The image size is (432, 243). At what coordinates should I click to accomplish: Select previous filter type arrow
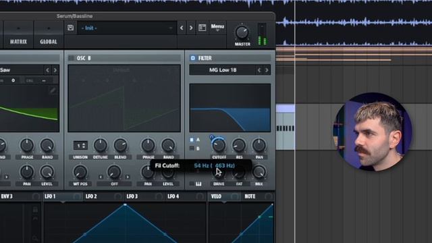[259, 70]
